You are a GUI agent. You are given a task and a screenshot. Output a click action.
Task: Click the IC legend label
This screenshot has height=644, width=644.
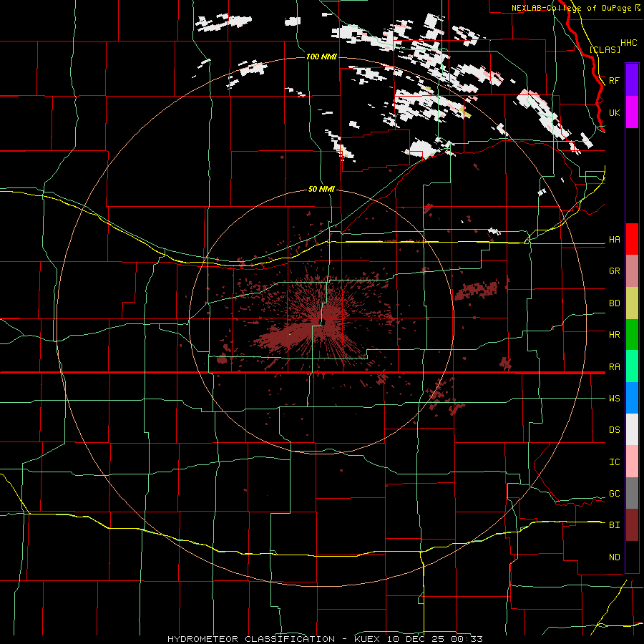[614, 462]
